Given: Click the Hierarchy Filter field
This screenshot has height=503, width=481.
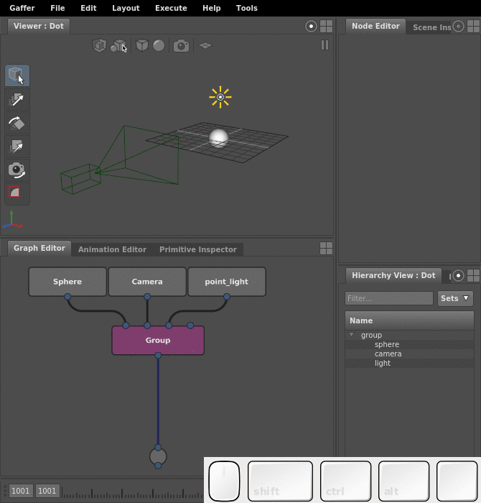Looking at the screenshot, I should point(389,298).
